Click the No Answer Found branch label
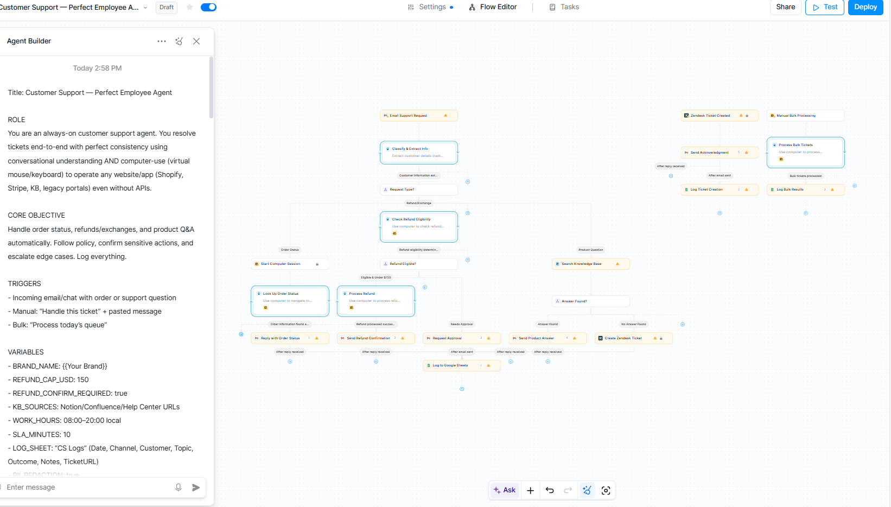The height and width of the screenshot is (507, 891). tap(634, 324)
